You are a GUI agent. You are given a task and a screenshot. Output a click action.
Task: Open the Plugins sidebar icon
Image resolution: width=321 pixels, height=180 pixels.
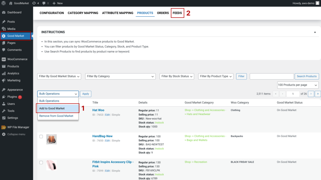tap(3, 97)
